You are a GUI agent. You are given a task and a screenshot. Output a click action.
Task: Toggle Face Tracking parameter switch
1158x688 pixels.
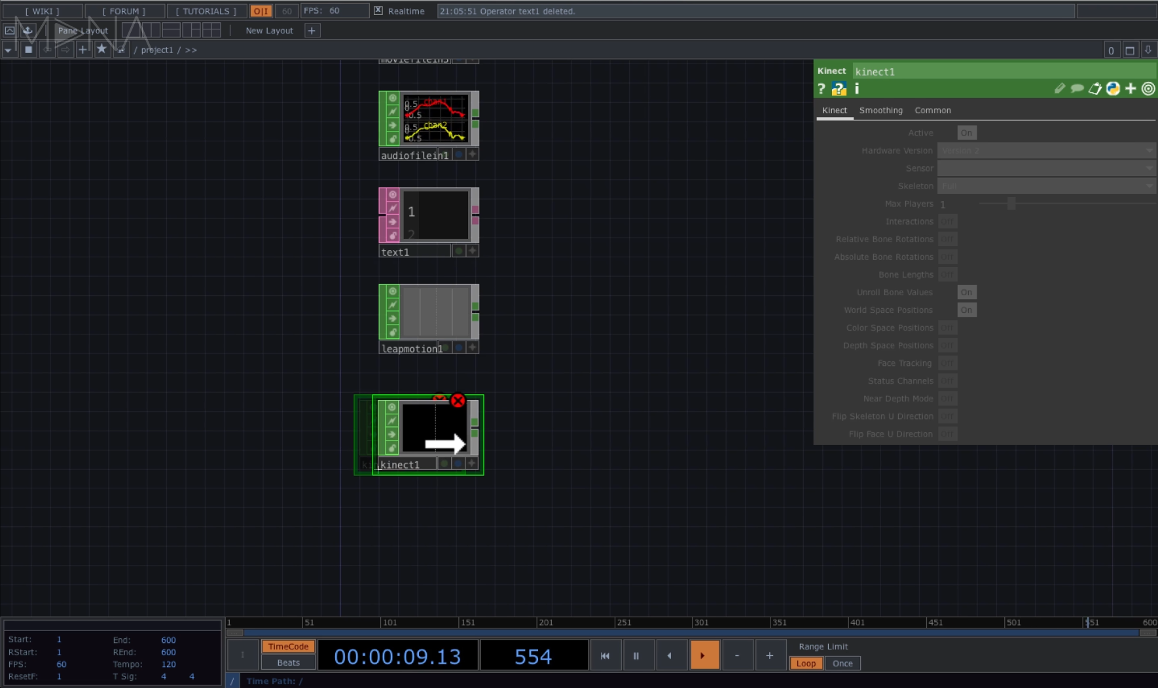(947, 363)
